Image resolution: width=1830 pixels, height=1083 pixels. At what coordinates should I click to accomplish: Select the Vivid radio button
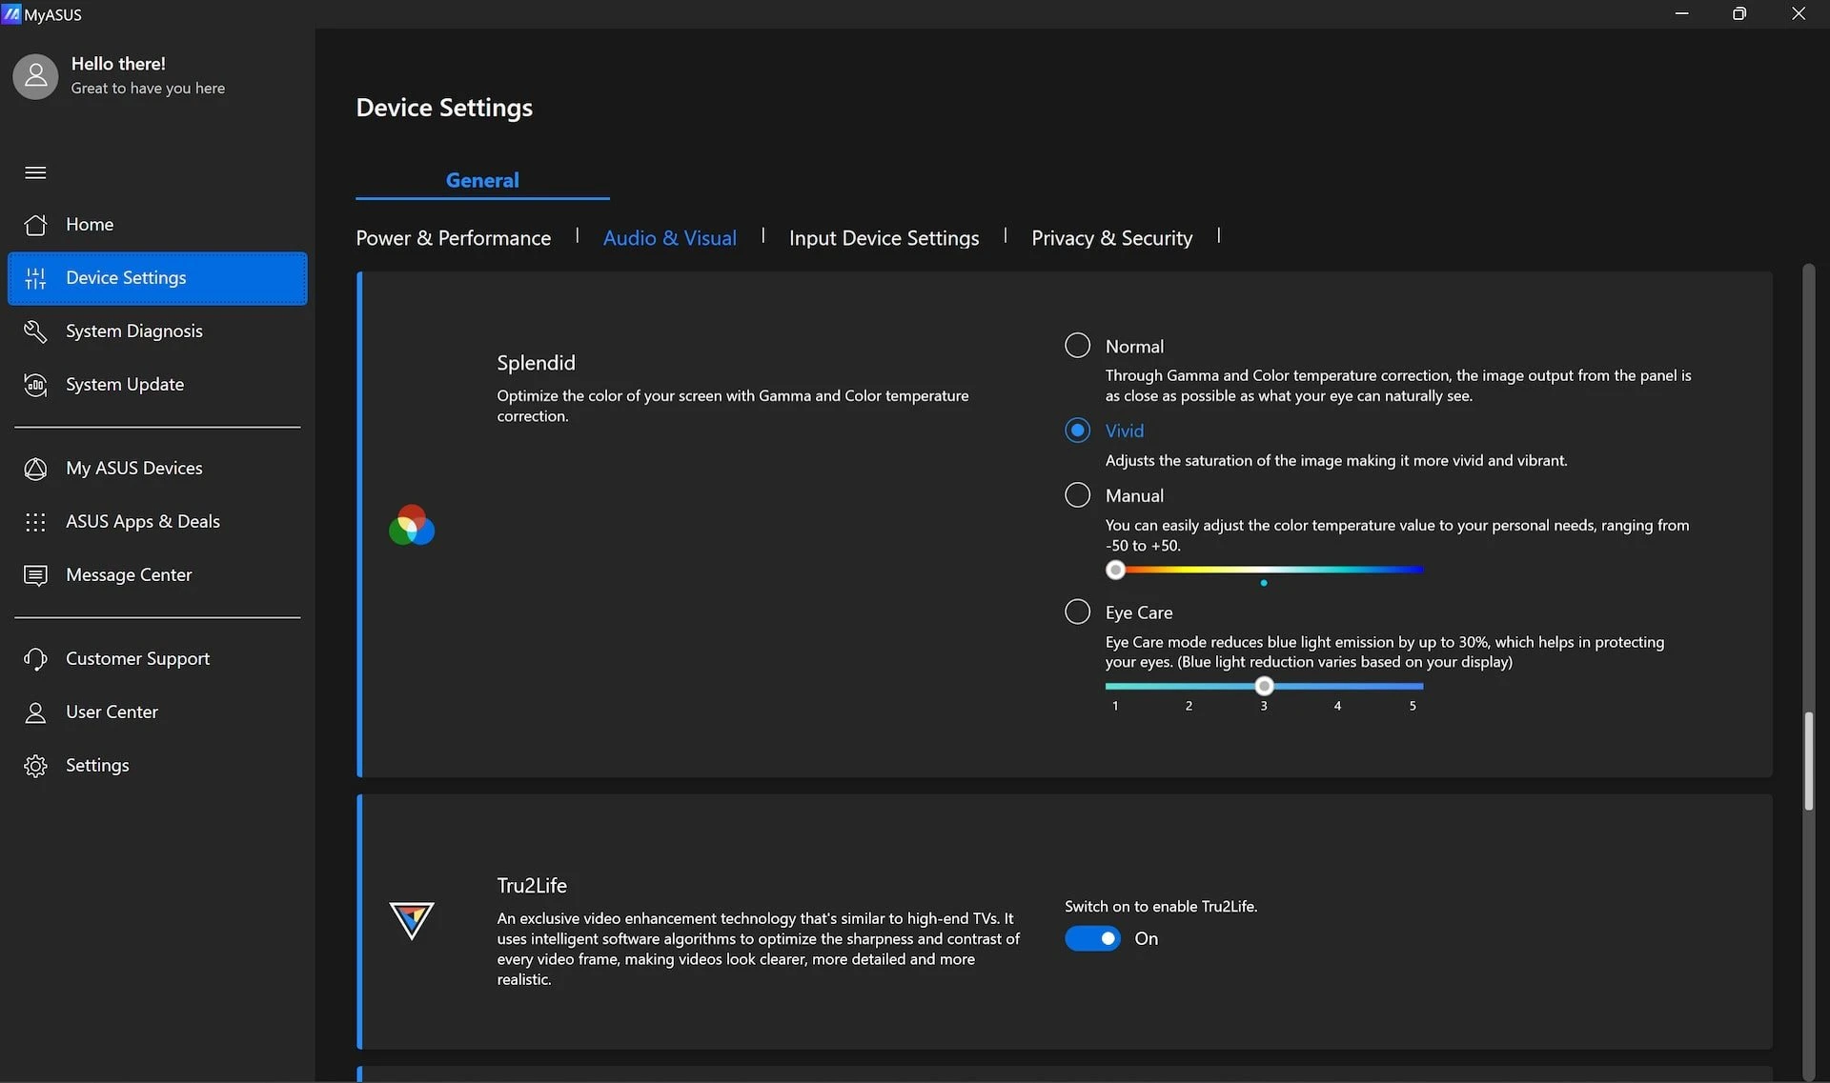pos(1077,430)
